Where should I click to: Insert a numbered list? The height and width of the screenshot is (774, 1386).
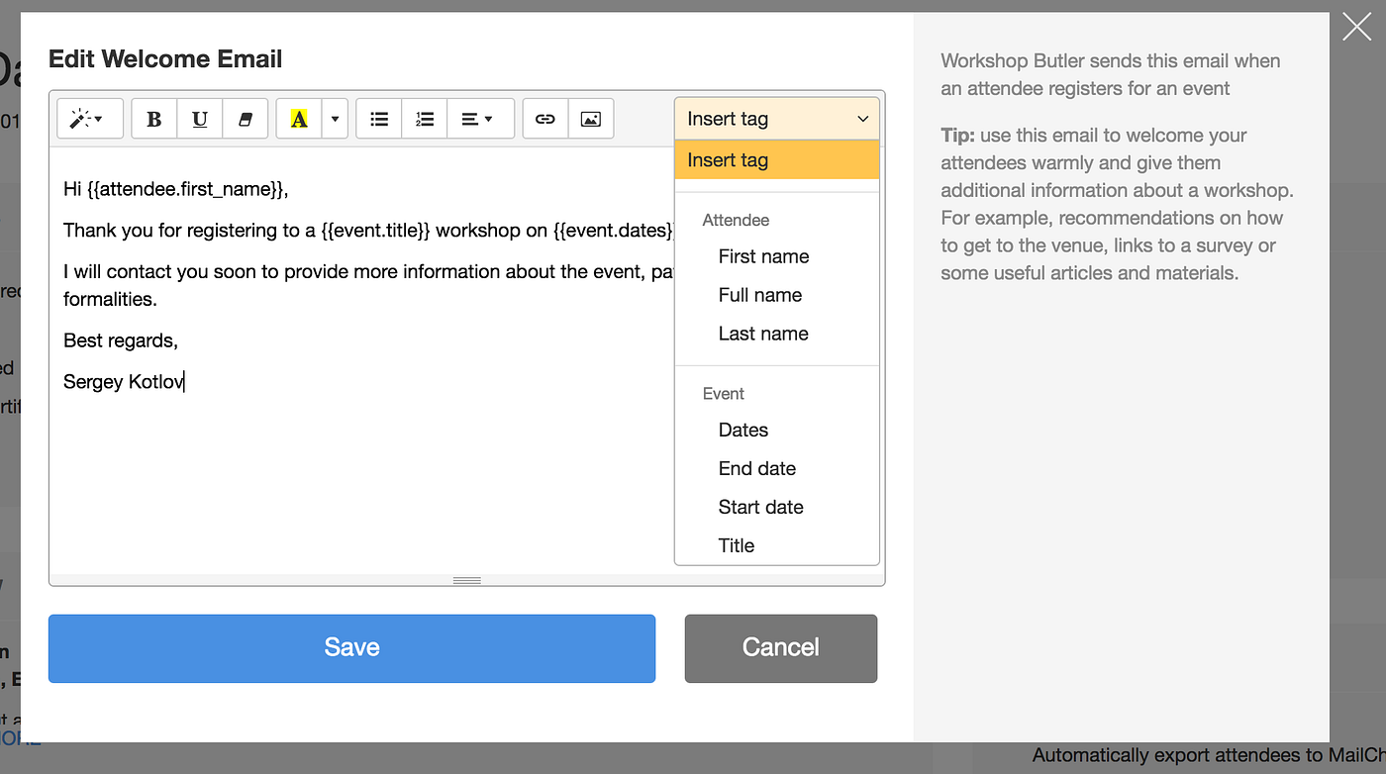click(x=424, y=118)
